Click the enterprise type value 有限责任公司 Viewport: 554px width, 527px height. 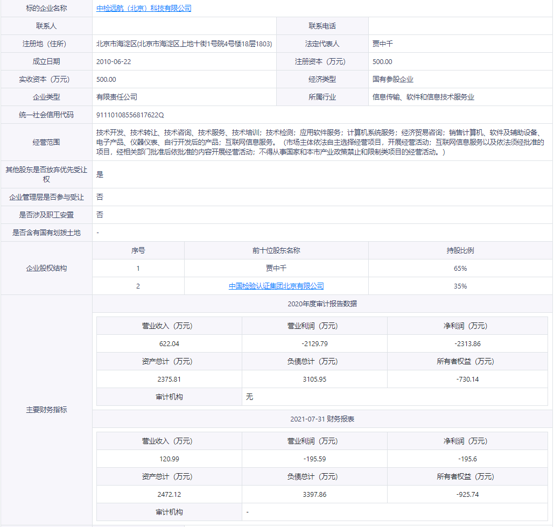(x=117, y=97)
